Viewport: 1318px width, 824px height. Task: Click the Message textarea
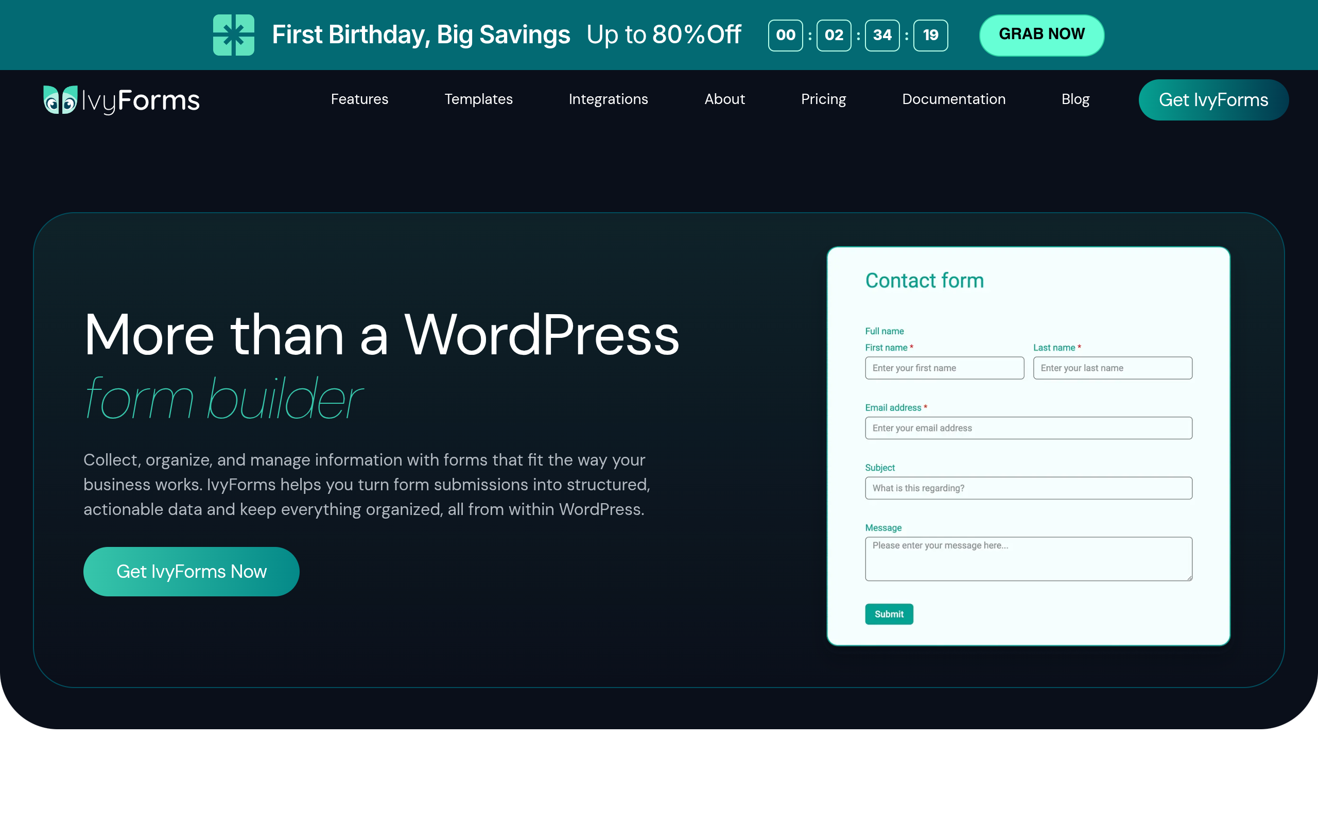[1028, 559]
